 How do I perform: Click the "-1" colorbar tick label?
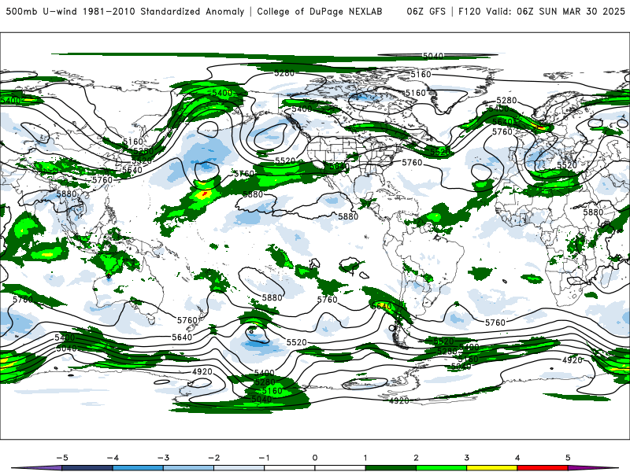264,458
